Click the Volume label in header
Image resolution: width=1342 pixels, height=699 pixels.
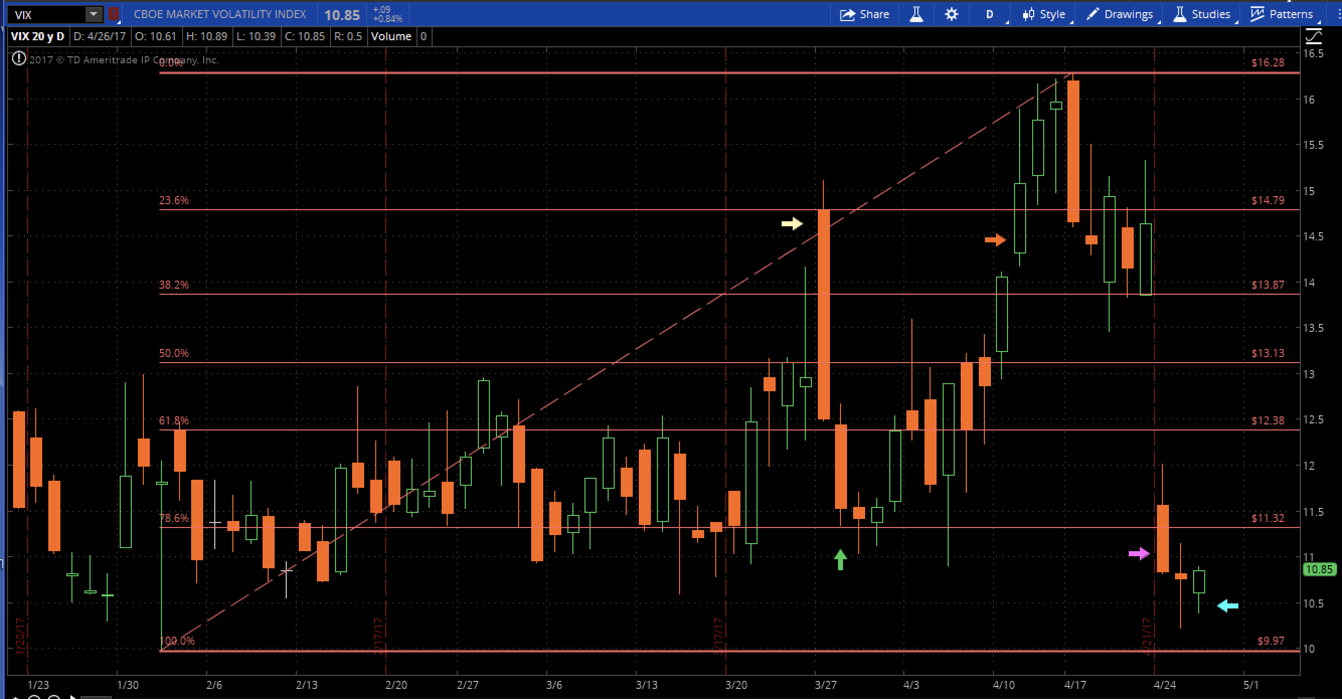tap(391, 37)
